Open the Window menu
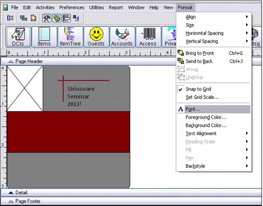The width and height of the screenshot is (263, 206). tap(136, 8)
